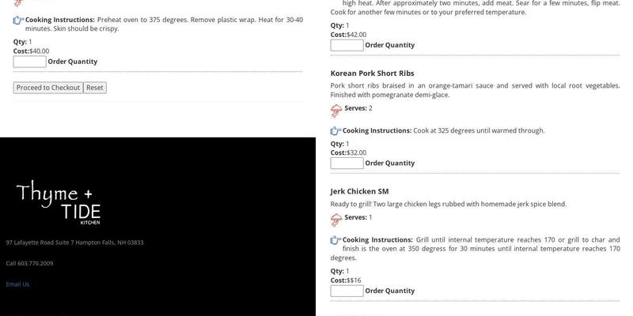Click the Thyme + Tide Kitchen logo
This screenshot has width=633, height=316.
(x=57, y=201)
